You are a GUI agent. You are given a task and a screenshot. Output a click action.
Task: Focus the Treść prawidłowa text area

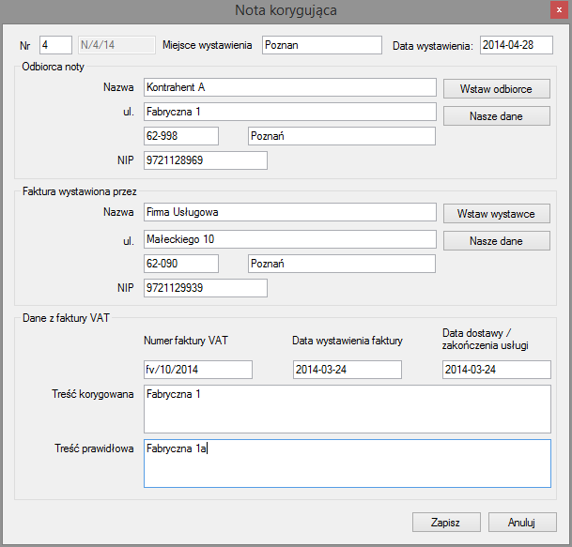347,463
